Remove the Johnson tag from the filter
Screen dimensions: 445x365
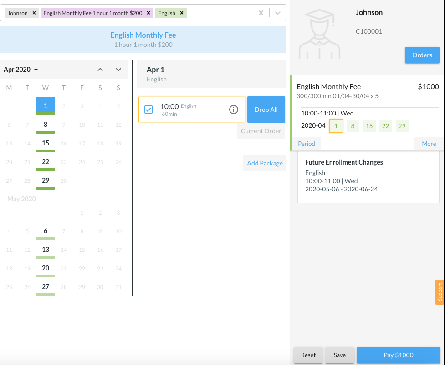coord(34,13)
